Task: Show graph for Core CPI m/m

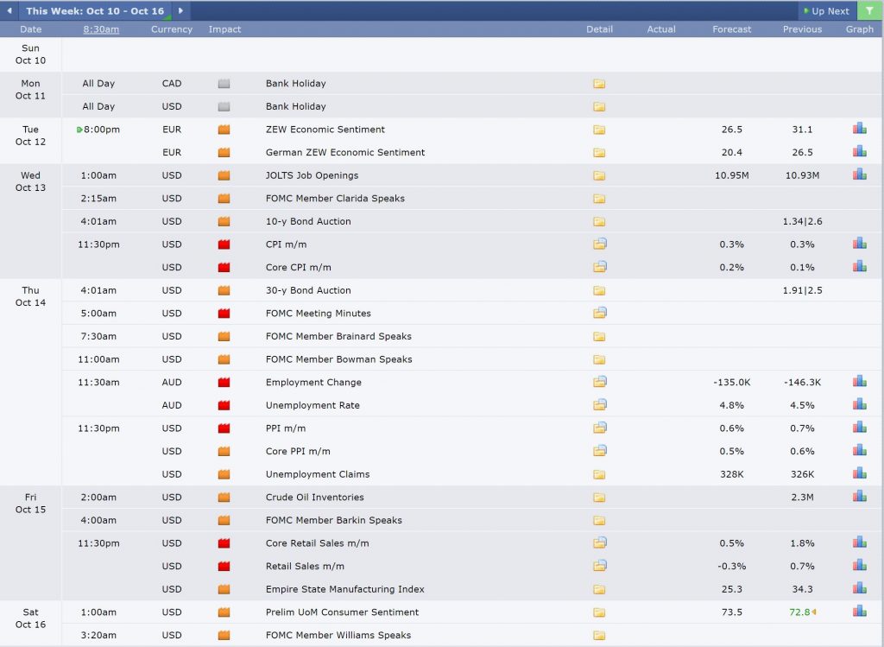Action: [860, 266]
